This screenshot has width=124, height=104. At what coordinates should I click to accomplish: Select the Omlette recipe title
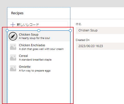[25, 67]
